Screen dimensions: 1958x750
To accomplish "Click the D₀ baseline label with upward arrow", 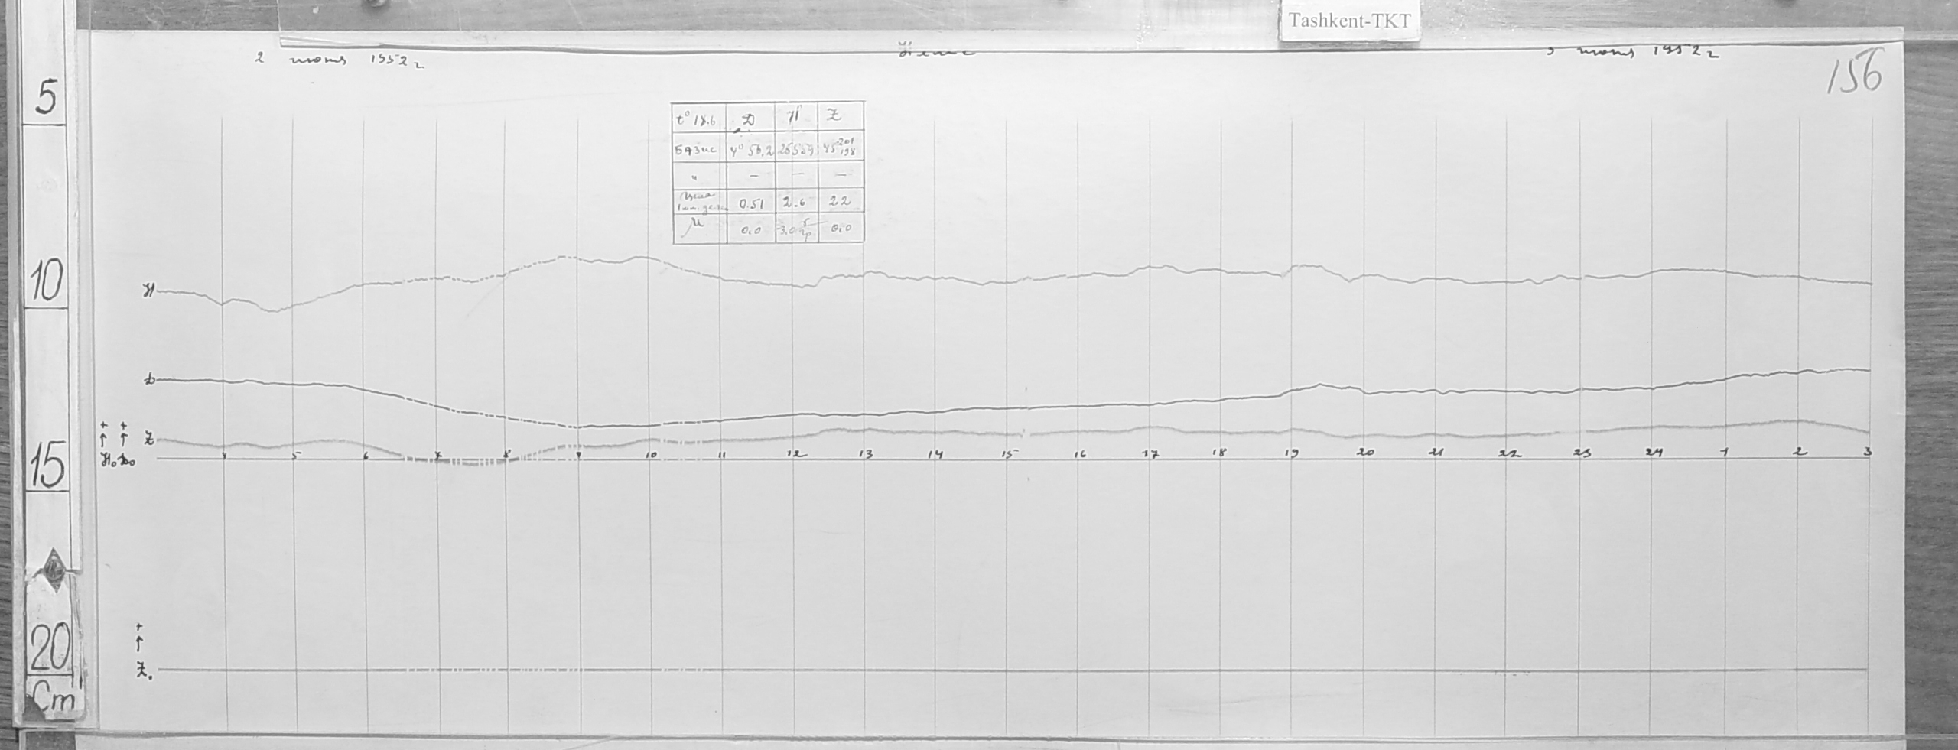I will (126, 460).
